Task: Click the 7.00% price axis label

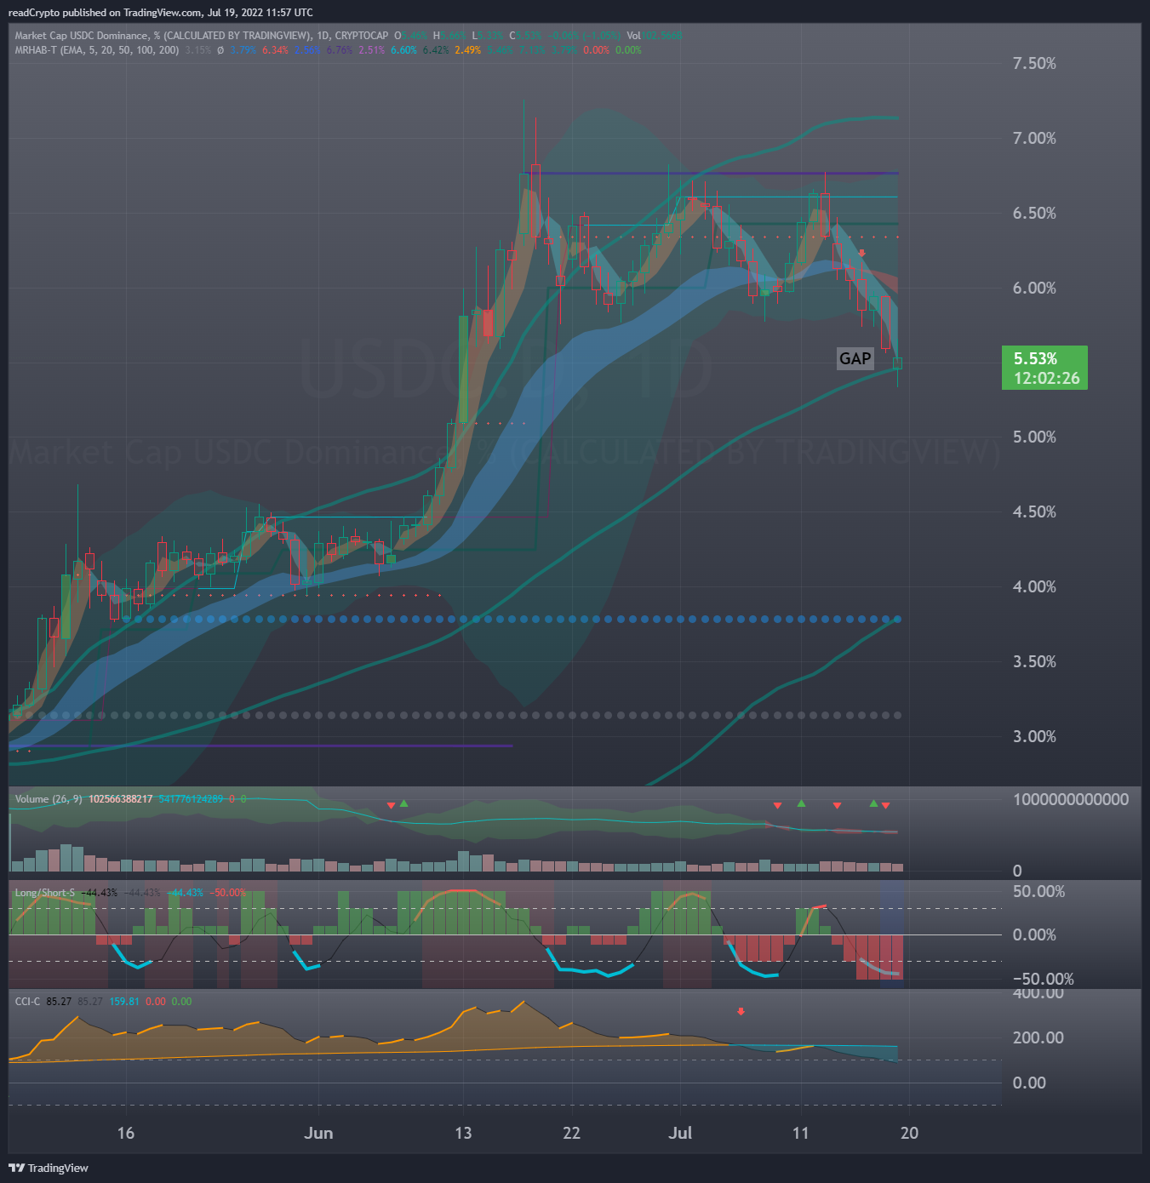Action: point(1034,139)
